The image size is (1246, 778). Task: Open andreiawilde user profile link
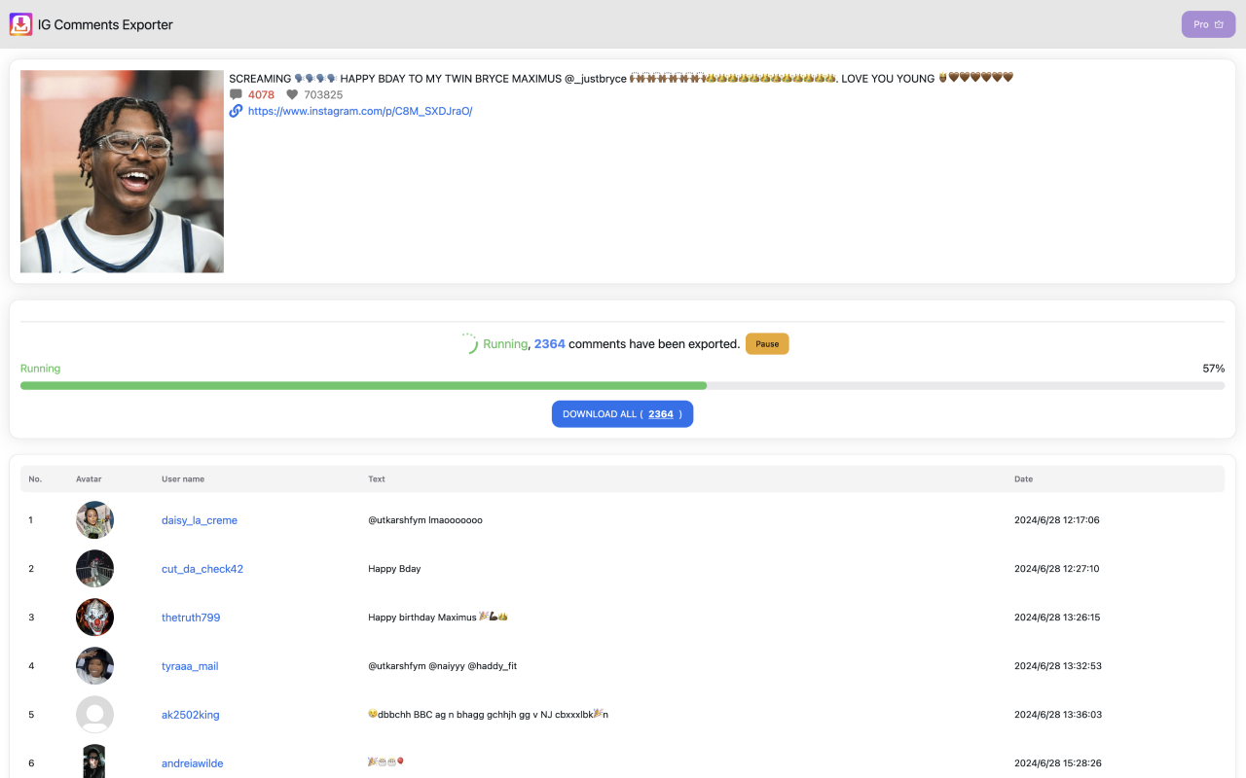click(193, 763)
